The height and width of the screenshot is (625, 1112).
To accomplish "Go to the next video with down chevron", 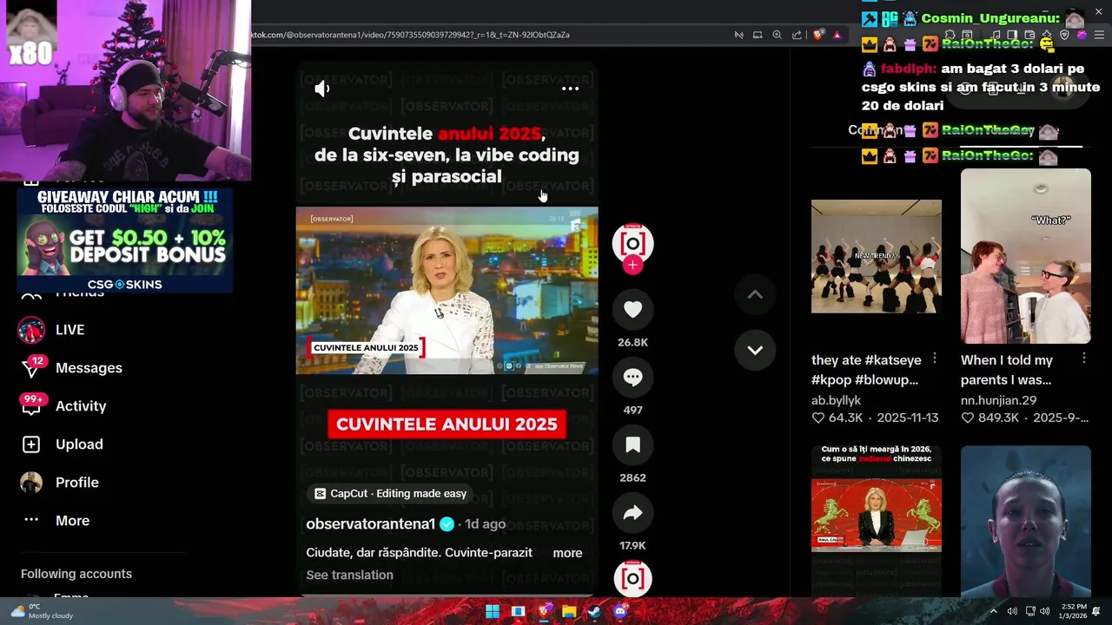I will 755,350.
